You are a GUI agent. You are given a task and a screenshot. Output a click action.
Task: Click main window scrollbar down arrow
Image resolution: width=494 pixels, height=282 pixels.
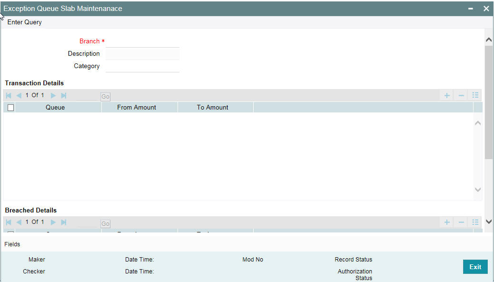coord(489,222)
